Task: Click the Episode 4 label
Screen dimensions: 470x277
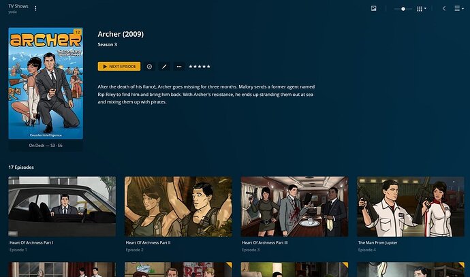Action: [x=367, y=250]
